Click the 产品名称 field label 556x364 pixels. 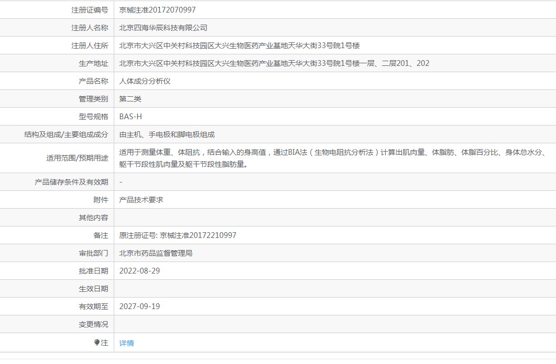click(x=93, y=81)
